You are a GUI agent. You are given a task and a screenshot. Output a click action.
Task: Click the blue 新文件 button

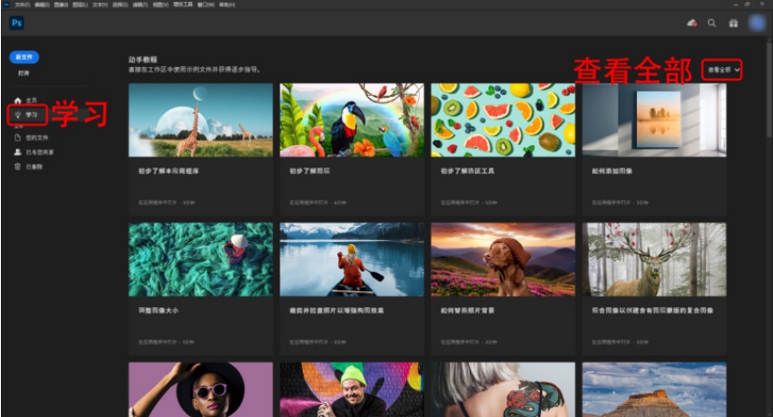click(24, 58)
